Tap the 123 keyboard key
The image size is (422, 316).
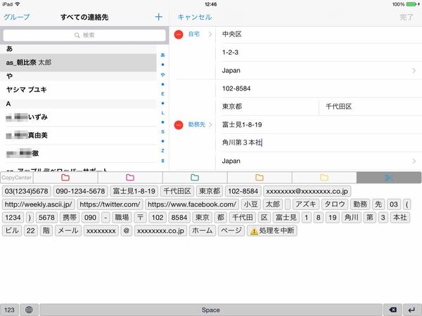tap(9, 310)
